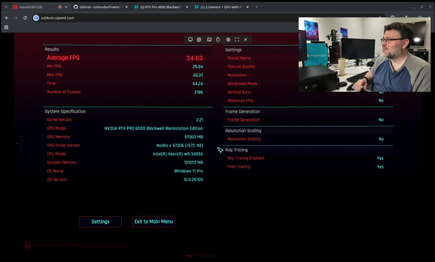Expand the browser tab search dropdown
The height and width of the screenshot is (262, 435).
tap(6, 7)
